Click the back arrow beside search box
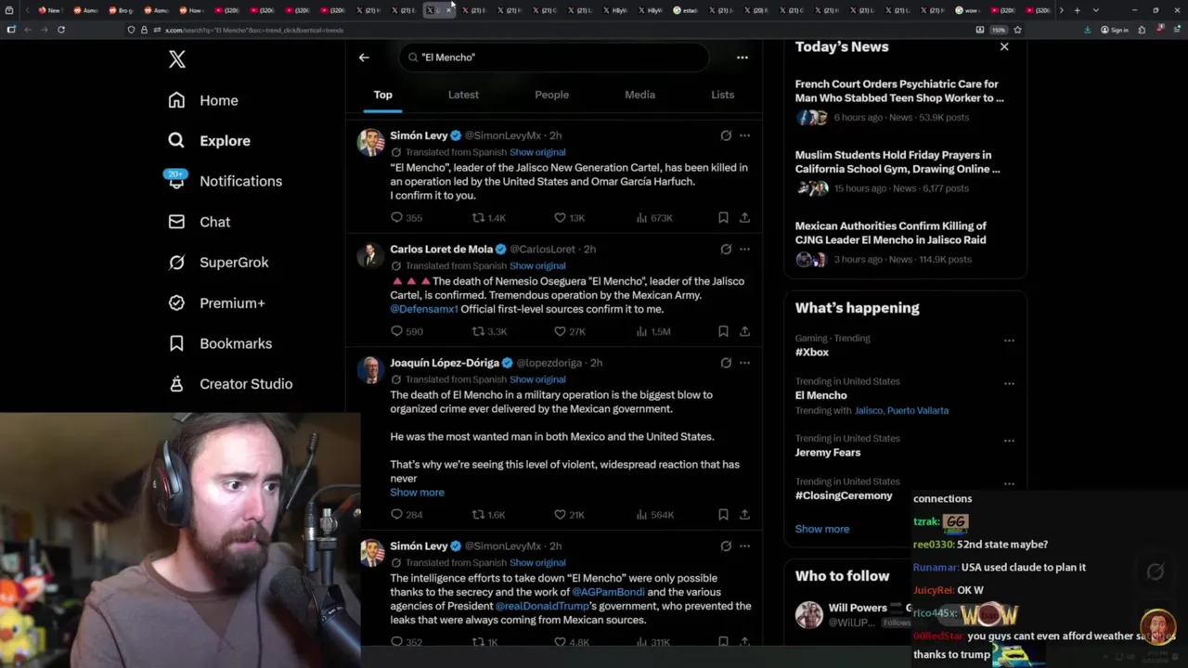This screenshot has width=1188, height=668. (364, 58)
